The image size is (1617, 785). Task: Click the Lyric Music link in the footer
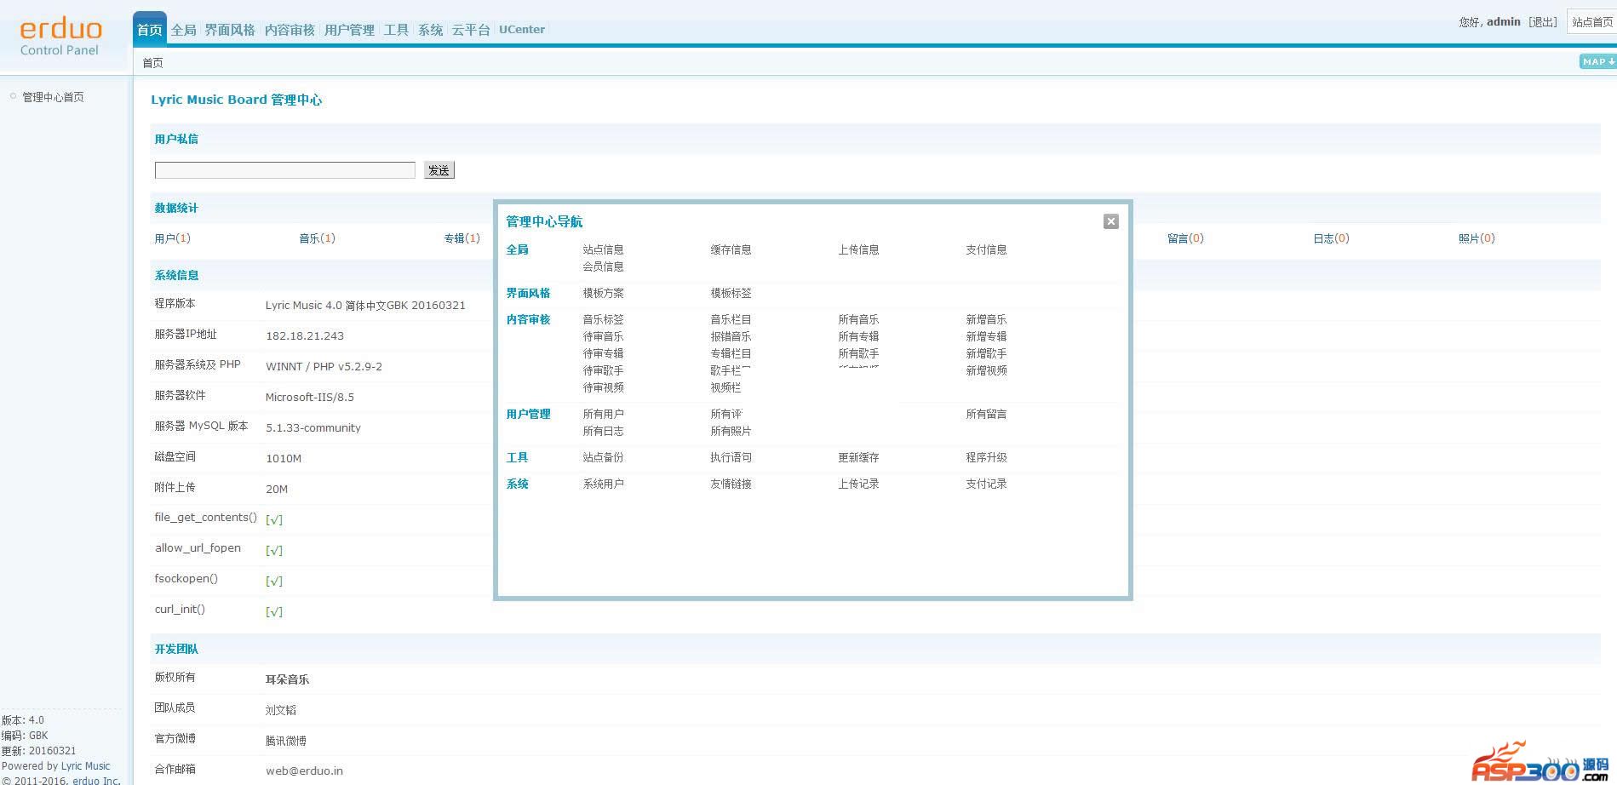pos(85,766)
